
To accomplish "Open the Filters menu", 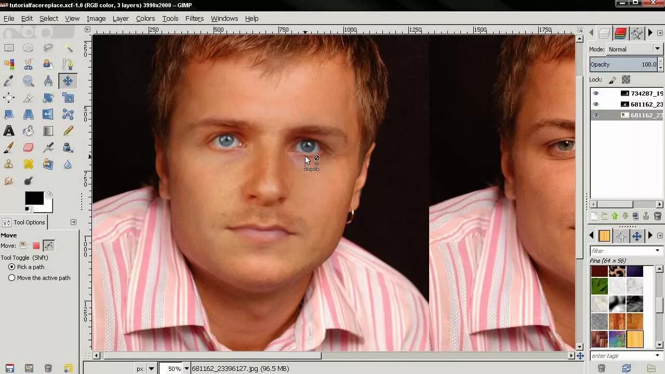I will click(194, 18).
